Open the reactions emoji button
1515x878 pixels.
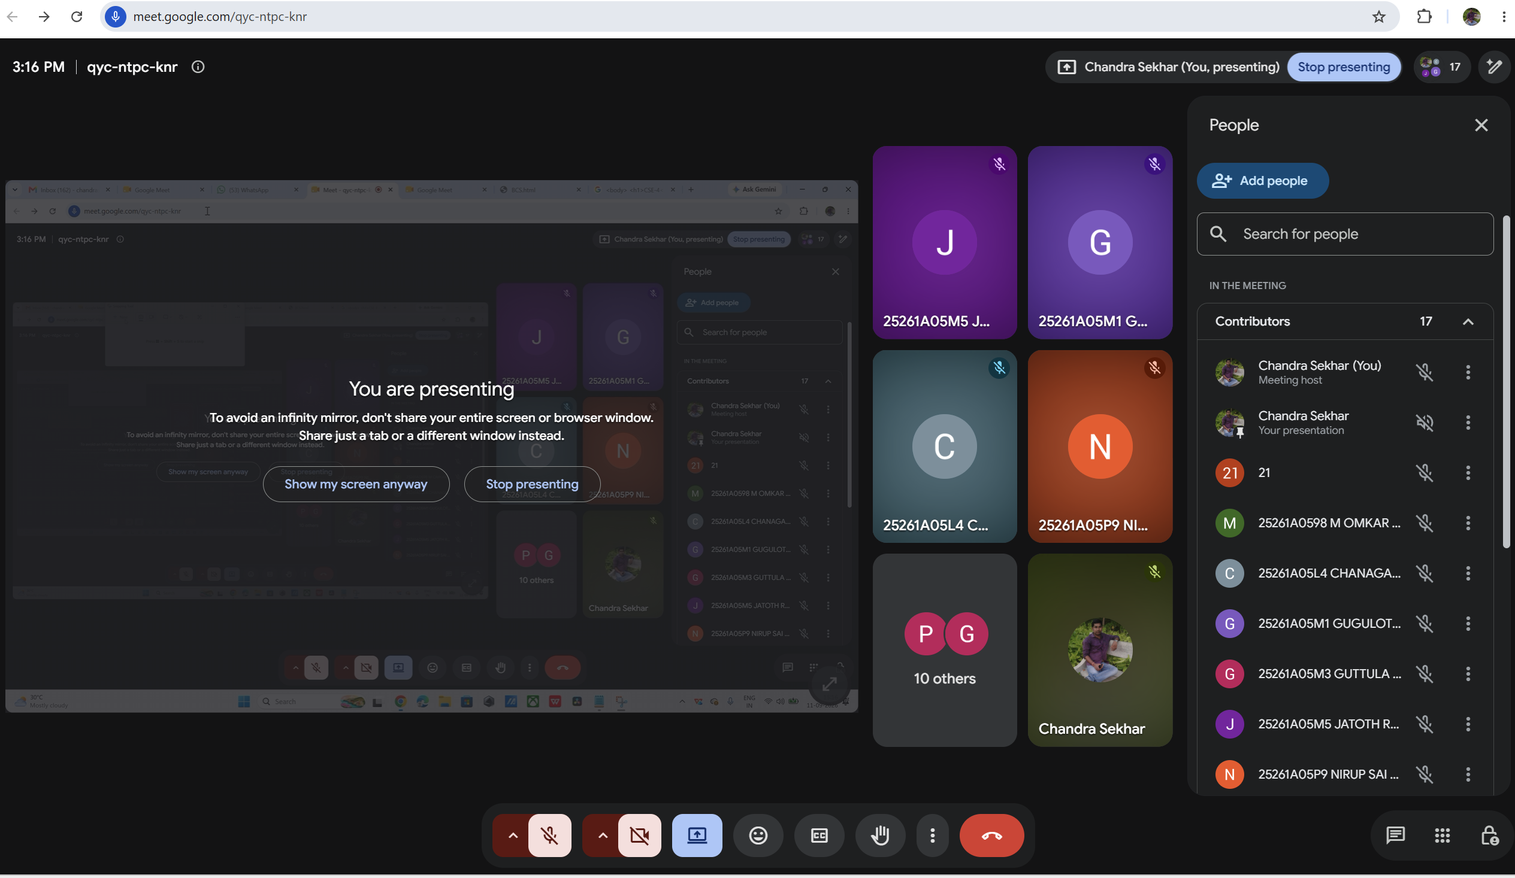point(758,836)
